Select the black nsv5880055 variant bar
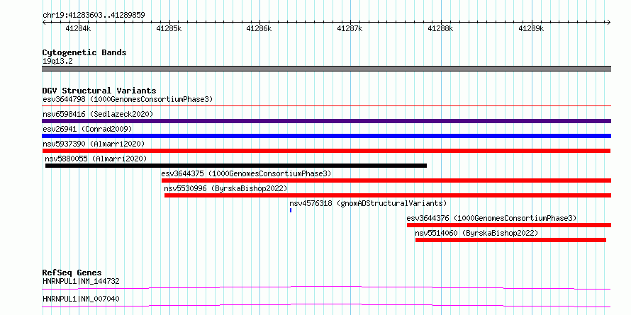 point(236,166)
